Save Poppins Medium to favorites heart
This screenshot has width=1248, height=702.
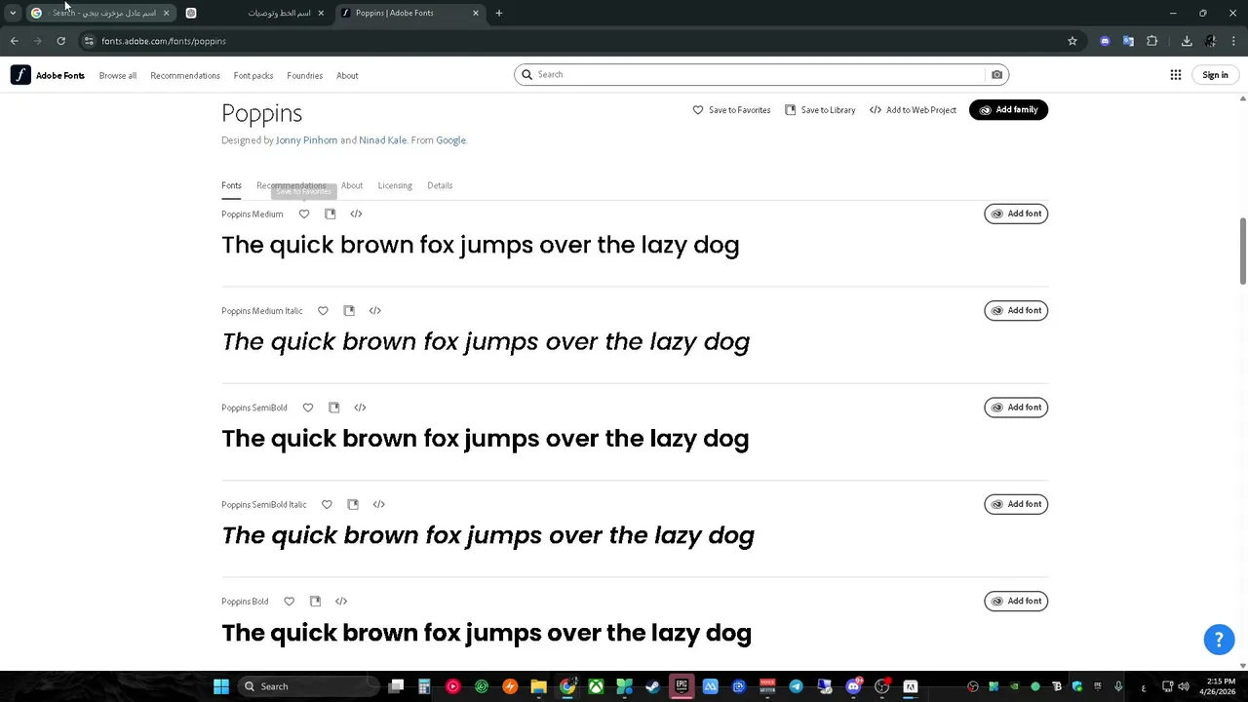click(x=304, y=214)
